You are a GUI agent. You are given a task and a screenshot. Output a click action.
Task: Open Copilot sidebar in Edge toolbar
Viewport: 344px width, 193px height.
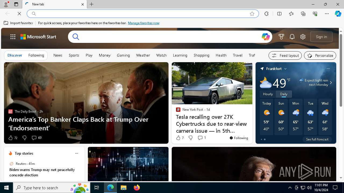pyautogui.click(x=338, y=14)
